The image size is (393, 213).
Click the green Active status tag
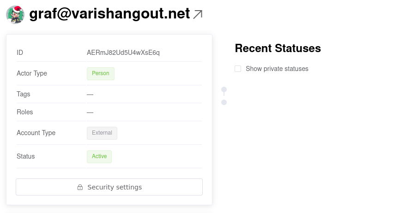click(x=99, y=157)
